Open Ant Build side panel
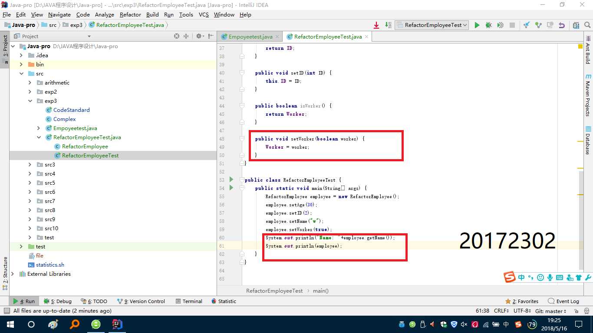The width and height of the screenshot is (593, 333). (588, 51)
